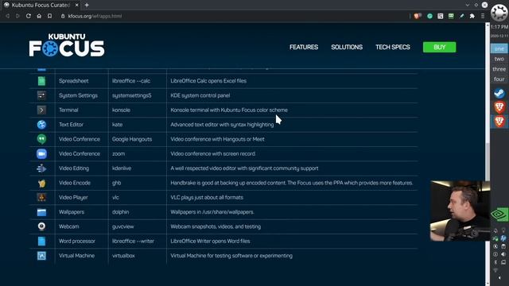This screenshot has height=286, width=509.
Task: Open the FEATURES menu item
Action: tap(304, 47)
